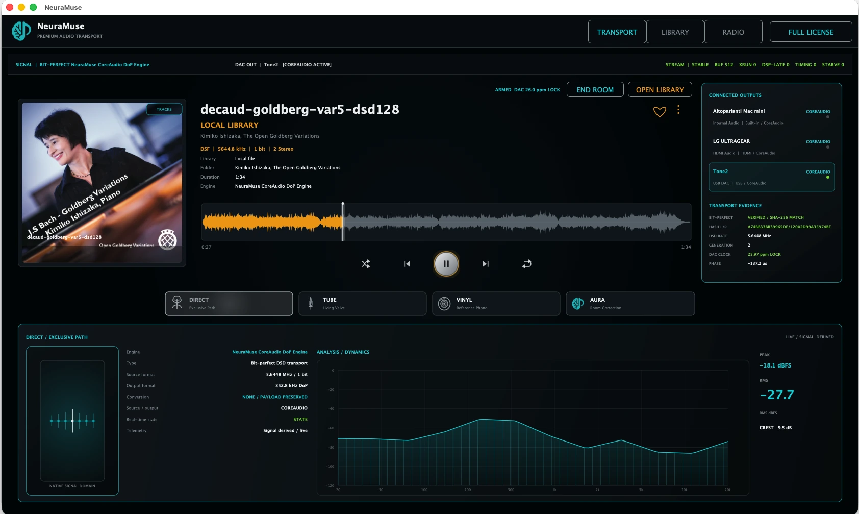This screenshot has height=514, width=859.
Task: Click the 'VERIFIED / SHA-256 MATCH' value
Action: (776, 217)
